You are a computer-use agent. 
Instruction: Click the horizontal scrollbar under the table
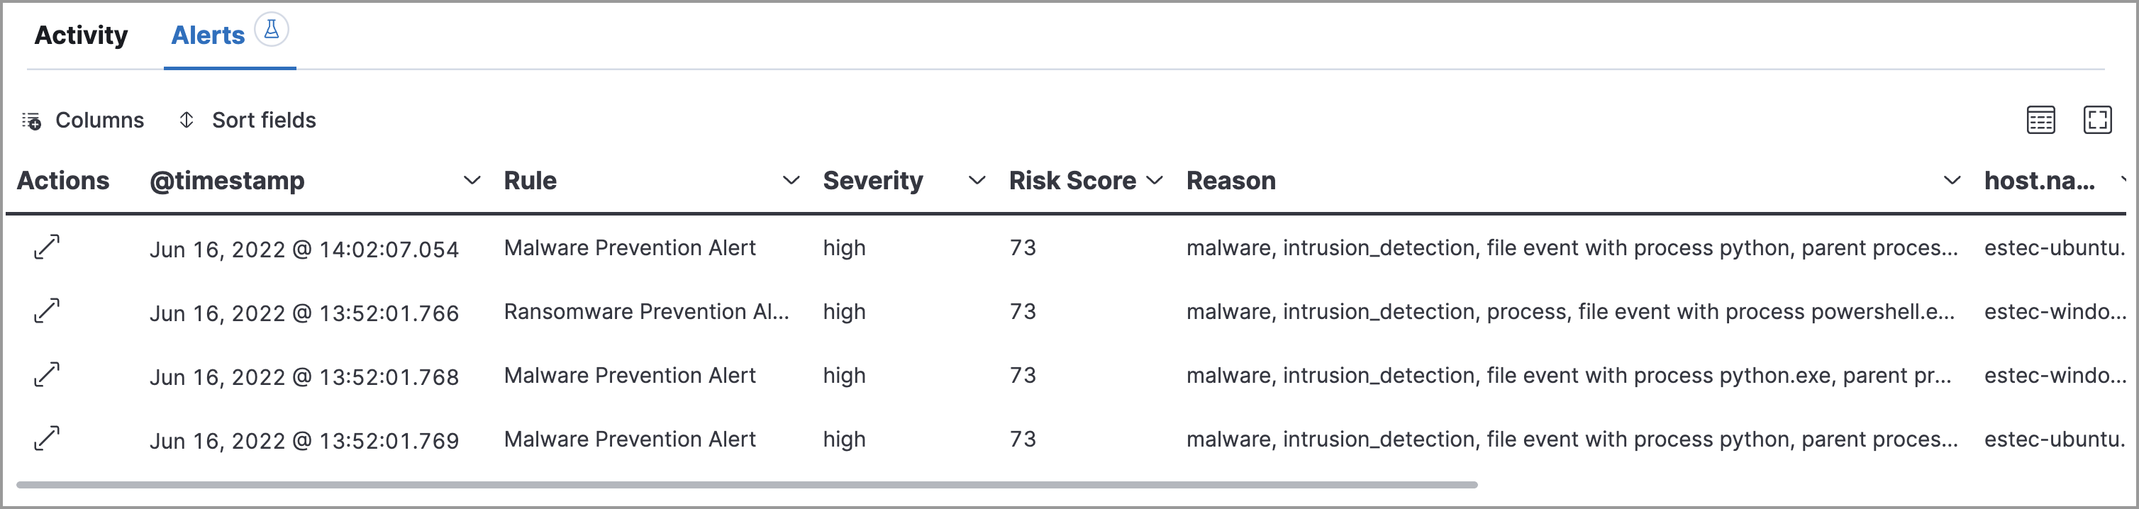click(x=748, y=484)
